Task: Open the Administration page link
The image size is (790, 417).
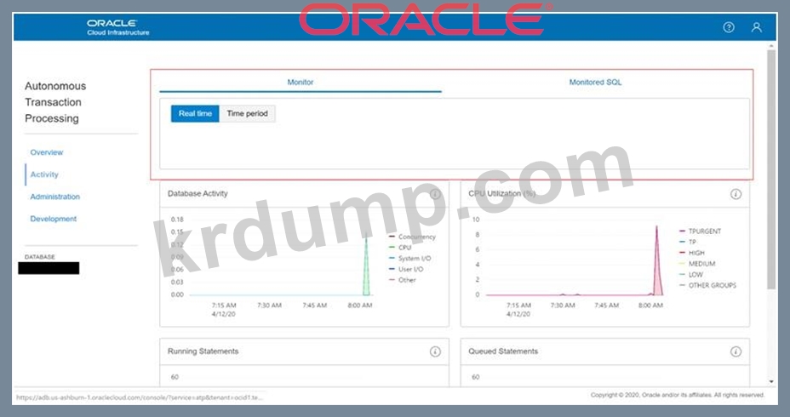Action: [x=55, y=197]
